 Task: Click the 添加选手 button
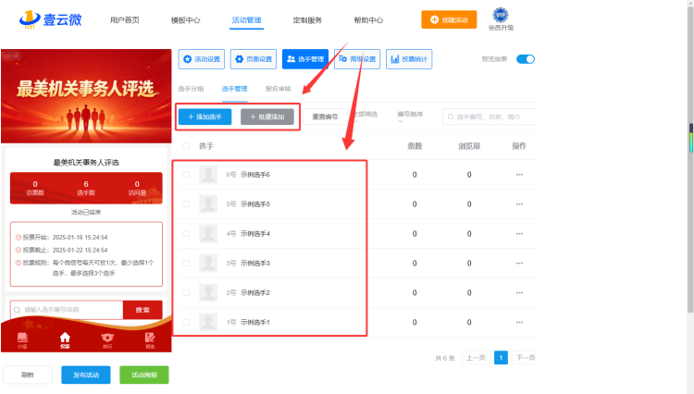pos(204,117)
